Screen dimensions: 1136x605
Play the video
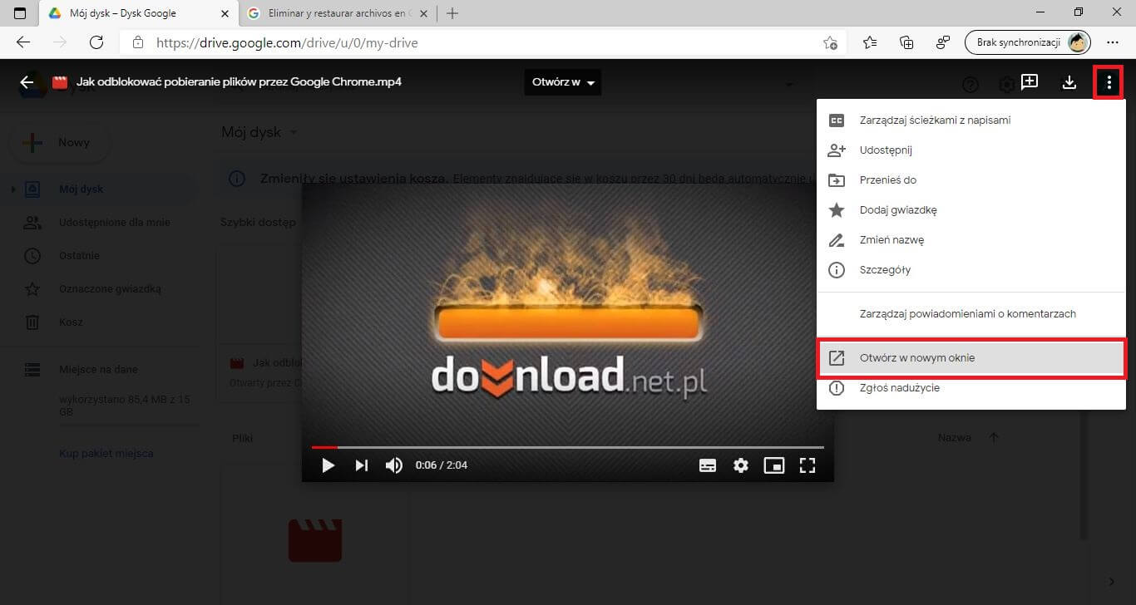click(x=328, y=465)
